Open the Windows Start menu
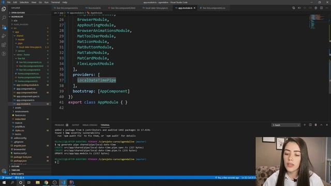 (x=4, y=182)
